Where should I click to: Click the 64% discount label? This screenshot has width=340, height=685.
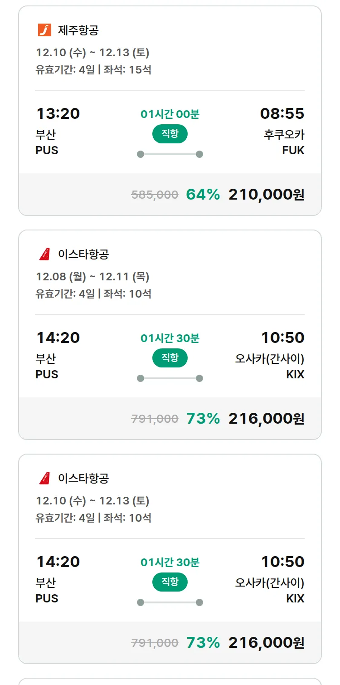pos(203,195)
